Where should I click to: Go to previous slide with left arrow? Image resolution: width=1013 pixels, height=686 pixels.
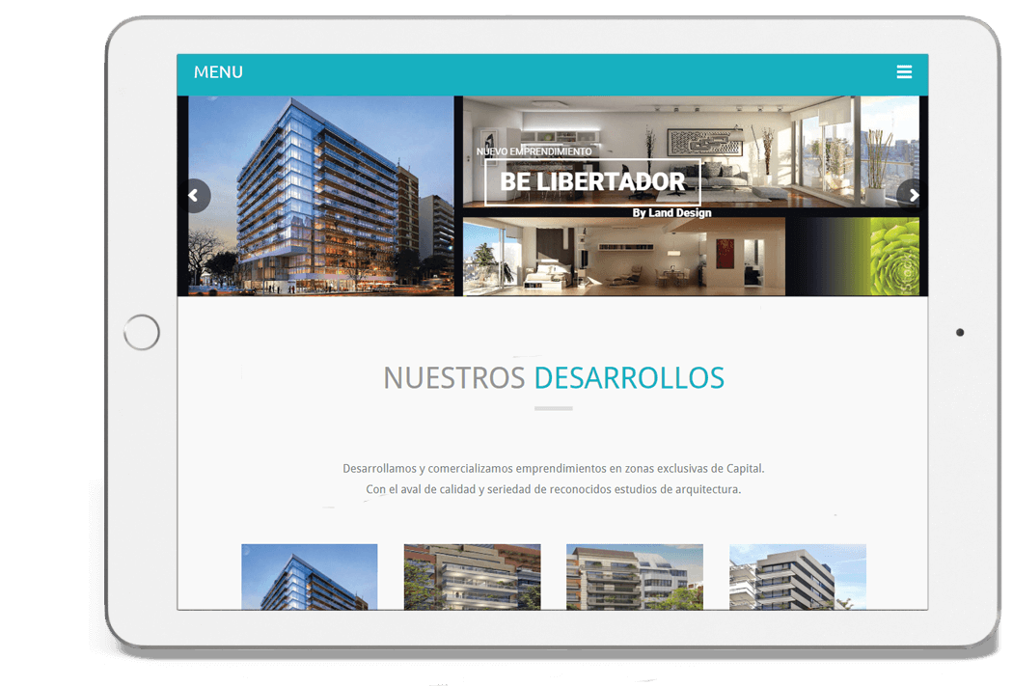coord(195,195)
